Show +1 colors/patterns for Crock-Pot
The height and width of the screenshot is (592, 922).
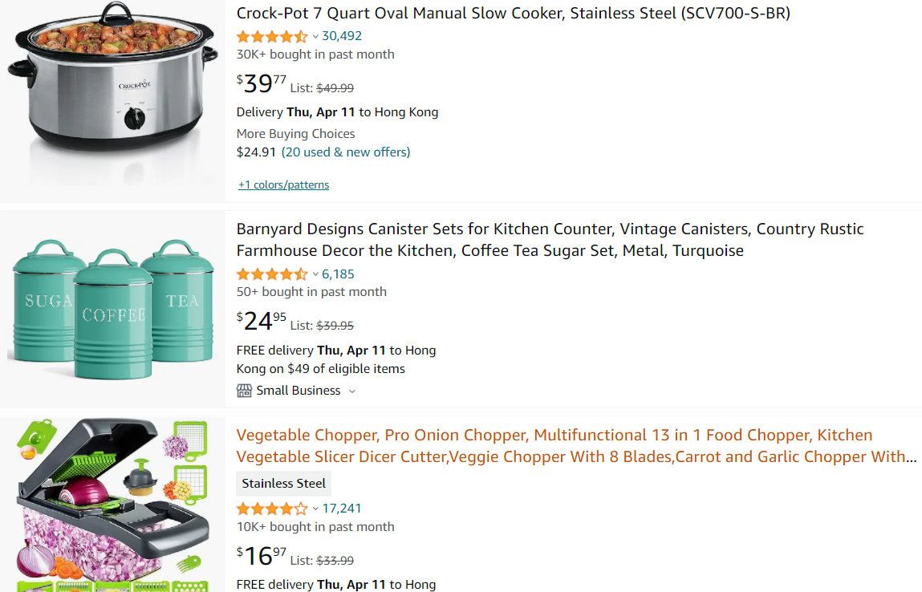283,185
